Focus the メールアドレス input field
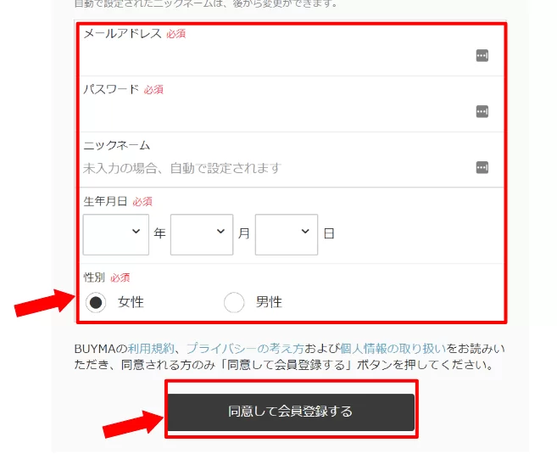Viewport: 557px width, 454px height. tap(277, 56)
